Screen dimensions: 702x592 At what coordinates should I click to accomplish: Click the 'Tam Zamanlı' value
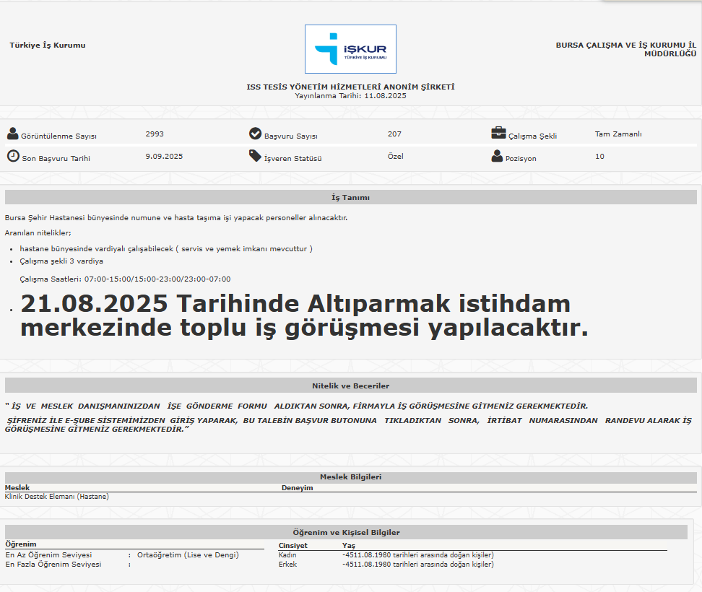coord(618,134)
